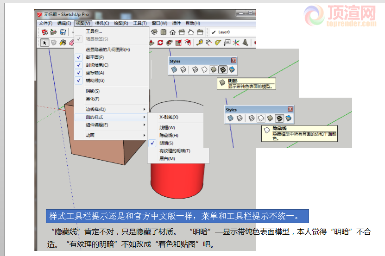Choose 隐藏线(H) submenu entry
This screenshot has width=385, height=256.
176,135
